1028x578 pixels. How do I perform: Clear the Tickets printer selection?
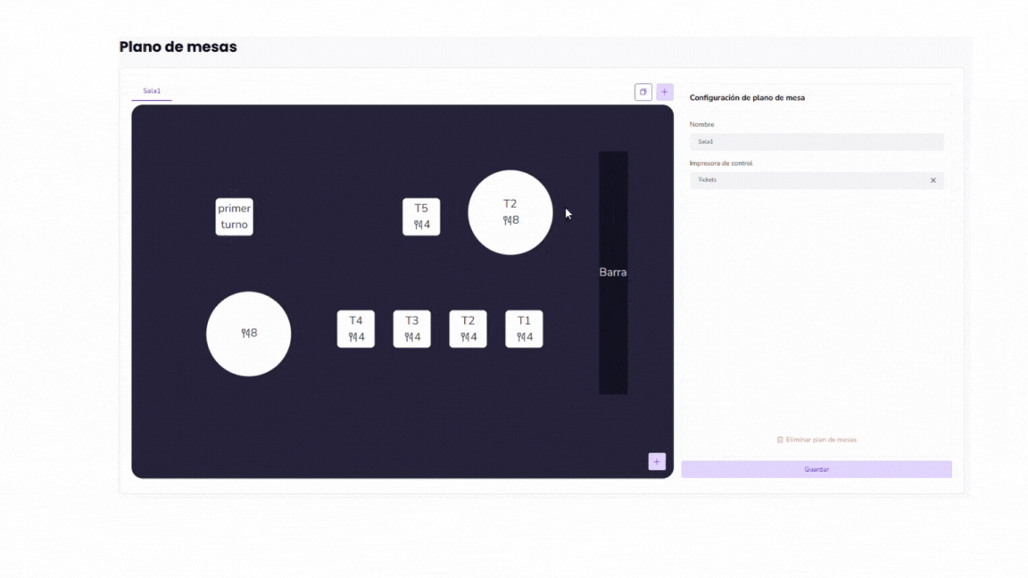(x=933, y=180)
